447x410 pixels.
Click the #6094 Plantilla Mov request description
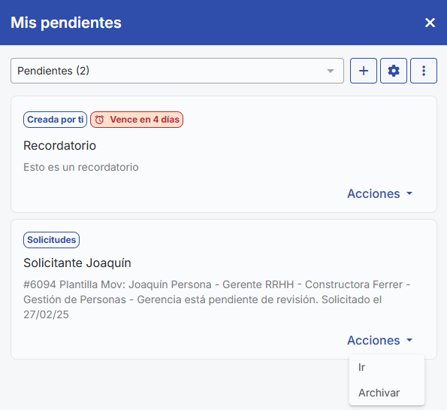[x=216, y=299]
